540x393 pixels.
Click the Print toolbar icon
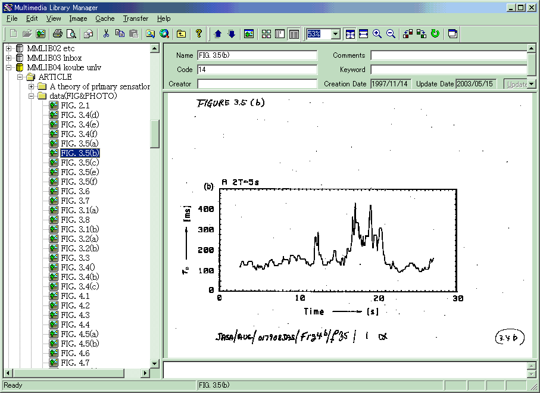click(58, 33)
